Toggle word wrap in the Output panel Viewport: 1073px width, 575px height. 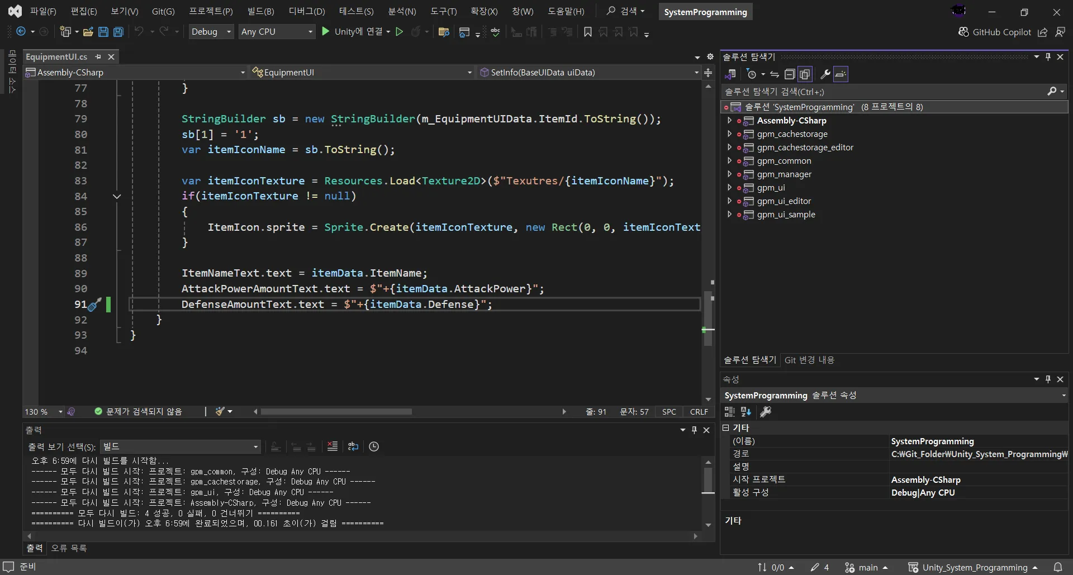point(353,446)
